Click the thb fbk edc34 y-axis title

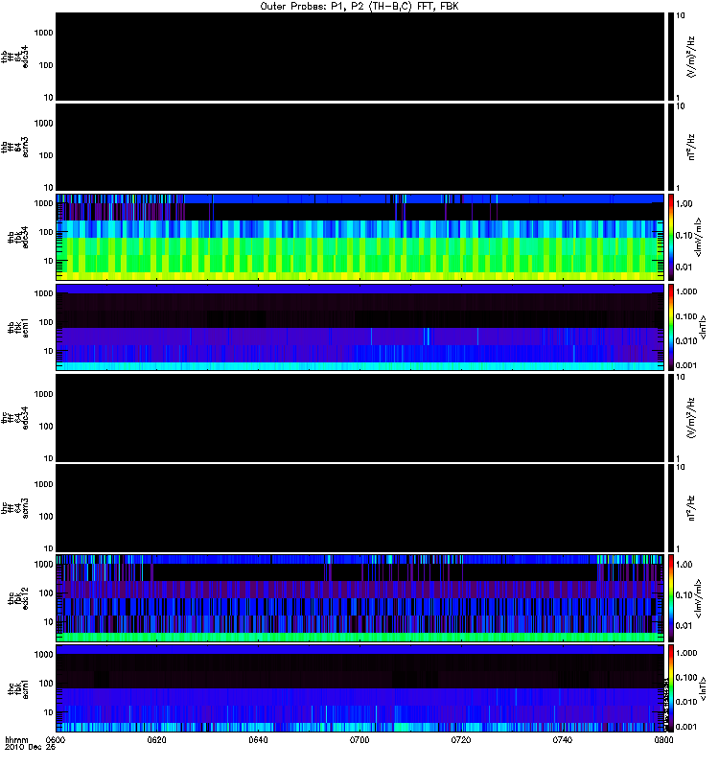tap(18, 237)
